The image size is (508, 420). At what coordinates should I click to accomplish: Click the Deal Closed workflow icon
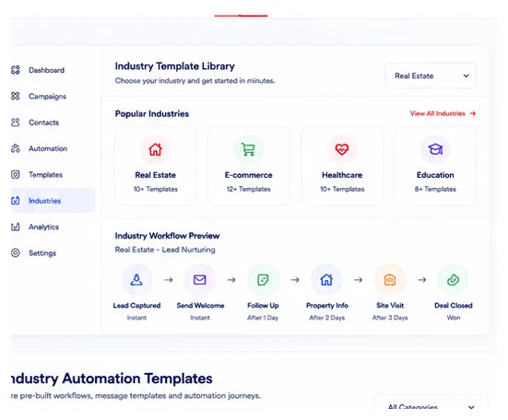[453, 280]
